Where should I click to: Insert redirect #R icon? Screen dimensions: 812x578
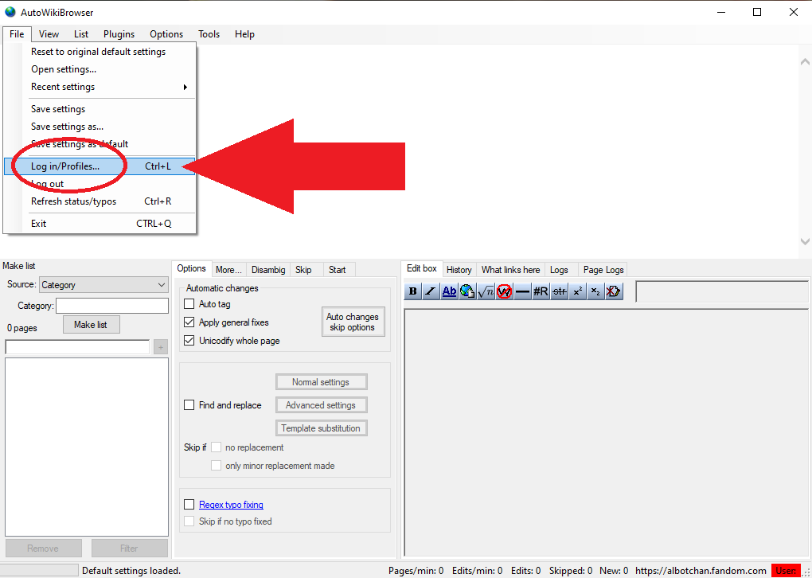541,291
